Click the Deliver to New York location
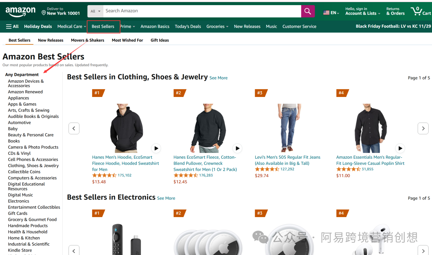Image resolution: width=432 pixels, height=255 pixels. [61, 11]
